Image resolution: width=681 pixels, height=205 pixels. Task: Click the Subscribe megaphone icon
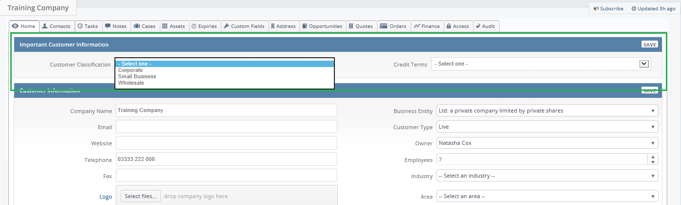596,8
